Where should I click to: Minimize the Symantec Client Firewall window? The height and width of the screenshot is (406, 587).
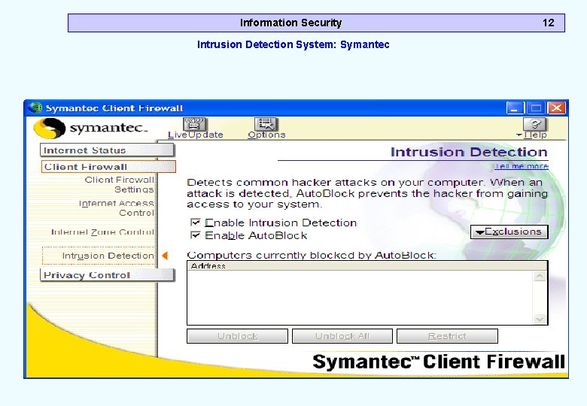pos(515,108)
